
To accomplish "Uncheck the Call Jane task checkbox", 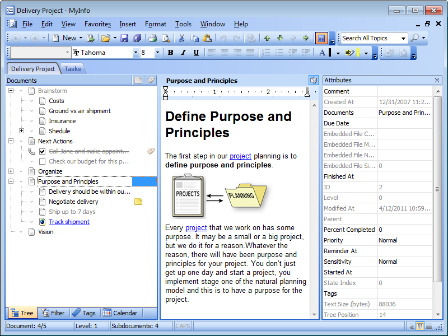I will click(x=43, y=151).
